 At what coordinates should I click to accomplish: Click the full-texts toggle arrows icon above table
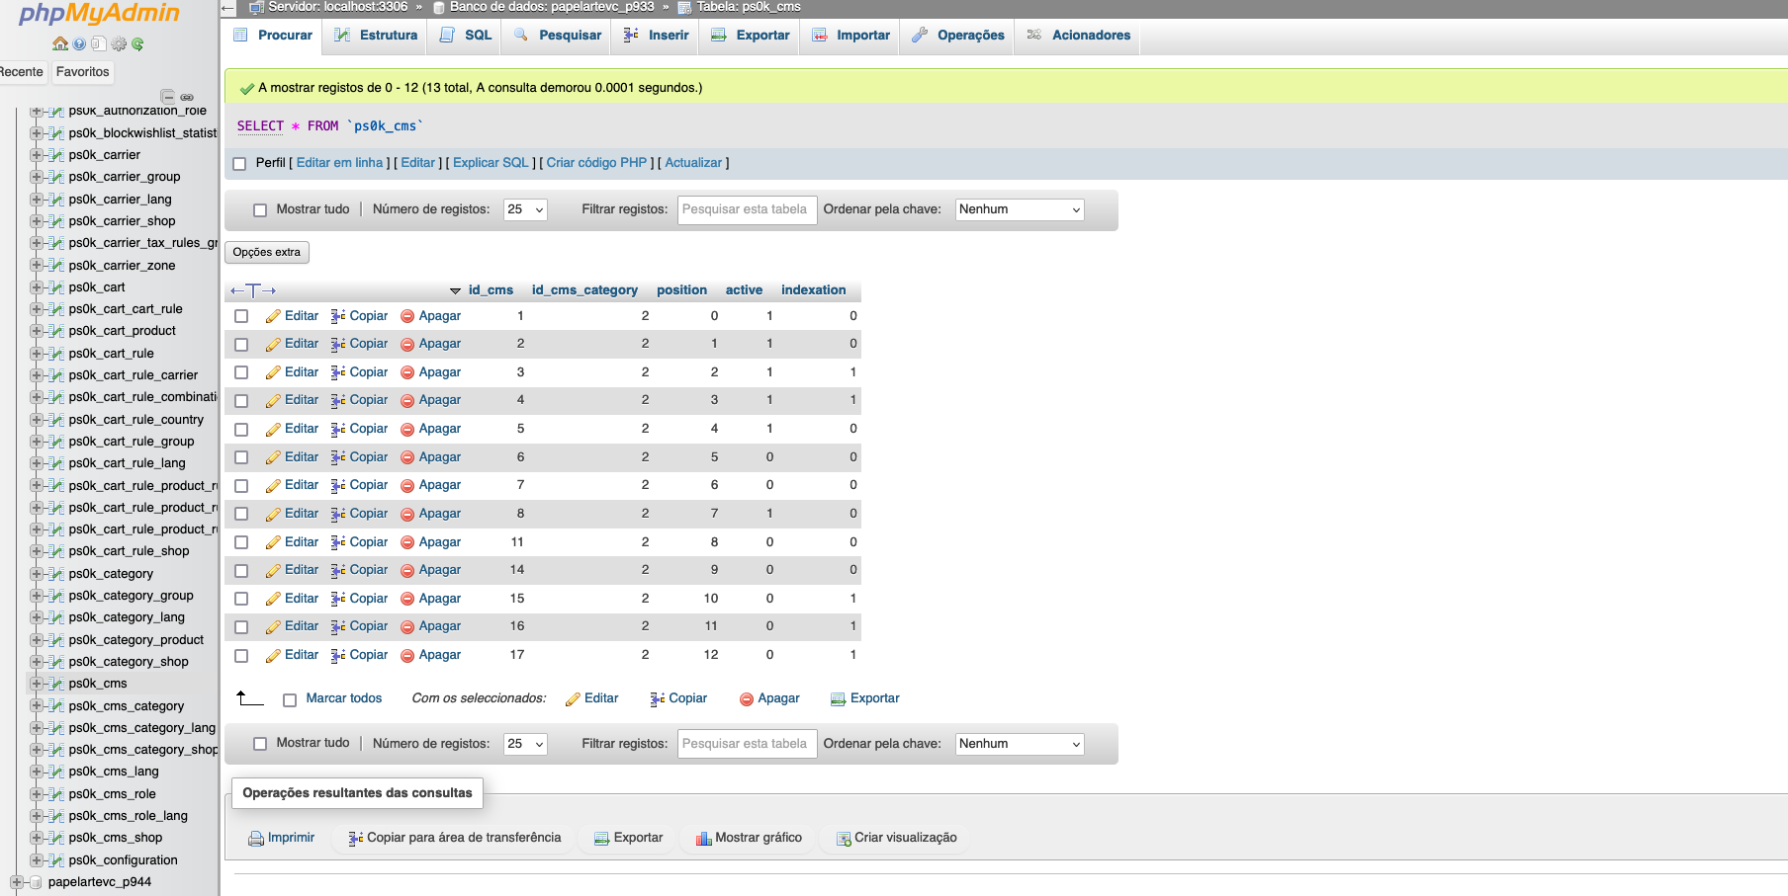point(253,290)
